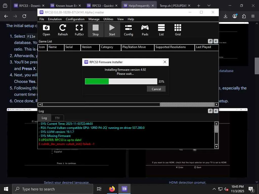Click the 'RPCS3 is up to date!' log line
This screenshot has height=194, width=259.
pos(60,140)
